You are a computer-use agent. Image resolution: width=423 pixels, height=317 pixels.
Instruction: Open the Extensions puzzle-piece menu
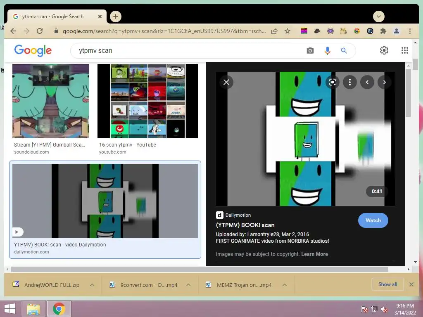pos(383,31)
